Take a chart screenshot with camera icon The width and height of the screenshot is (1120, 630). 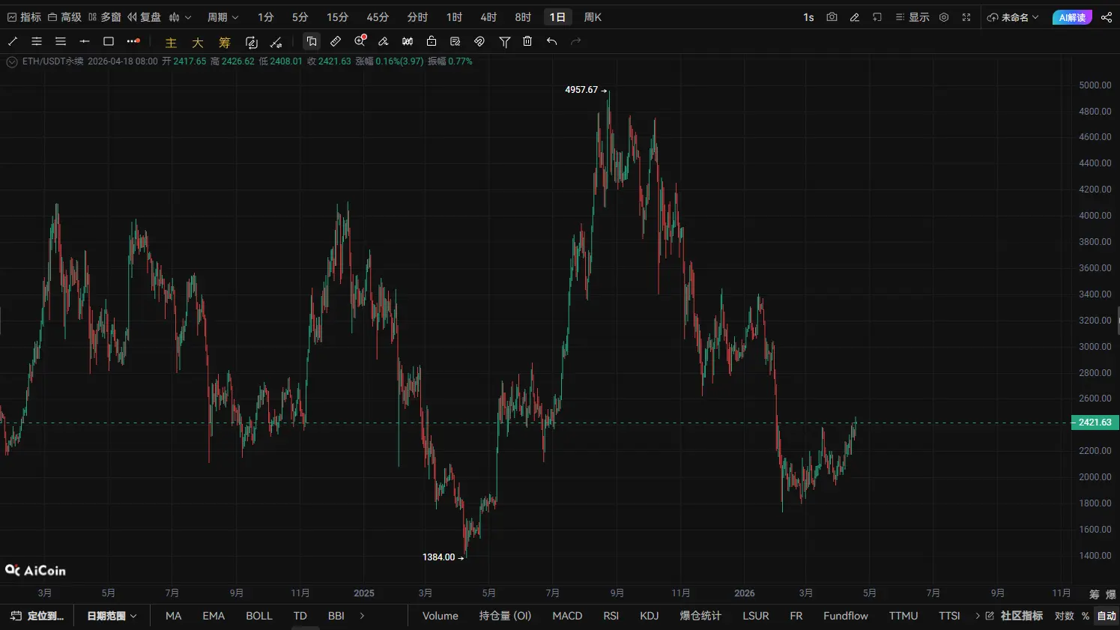tap(832, 17)
